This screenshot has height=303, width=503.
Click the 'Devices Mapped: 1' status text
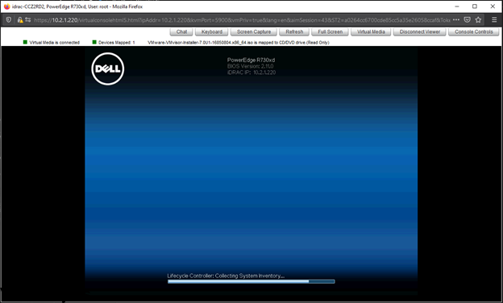pyautogui.click(x=117, y=43)
